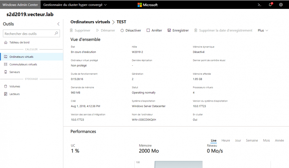Open the notifications bell
The width and height of the screenshot is (289, 168).
click(x=270, y=5)
